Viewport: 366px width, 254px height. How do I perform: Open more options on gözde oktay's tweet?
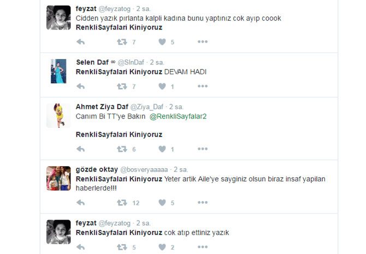coord(203,203)
